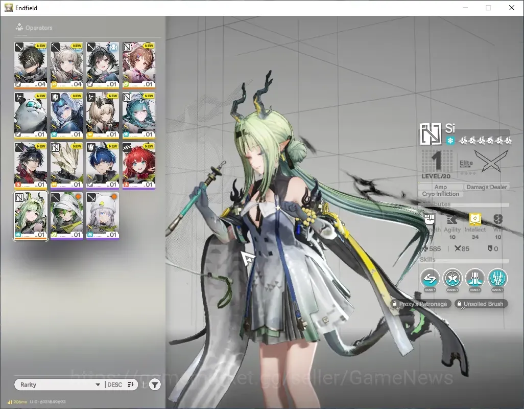This screenshot has height=409, width=524.
Task: Click the Endfield window title icon
Action: pos(9,7)
